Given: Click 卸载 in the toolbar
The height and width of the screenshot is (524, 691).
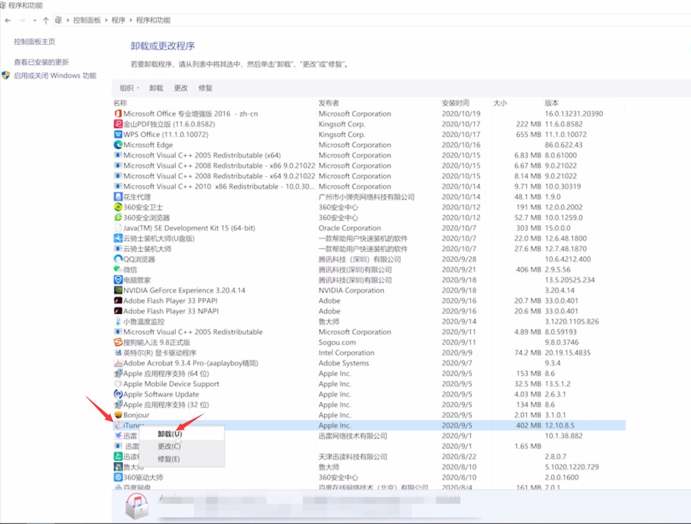Looking at the screenshot, I should [156, 88].
